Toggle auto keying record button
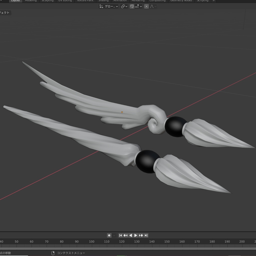The image size is (256, 256). (x=109, y=235)
